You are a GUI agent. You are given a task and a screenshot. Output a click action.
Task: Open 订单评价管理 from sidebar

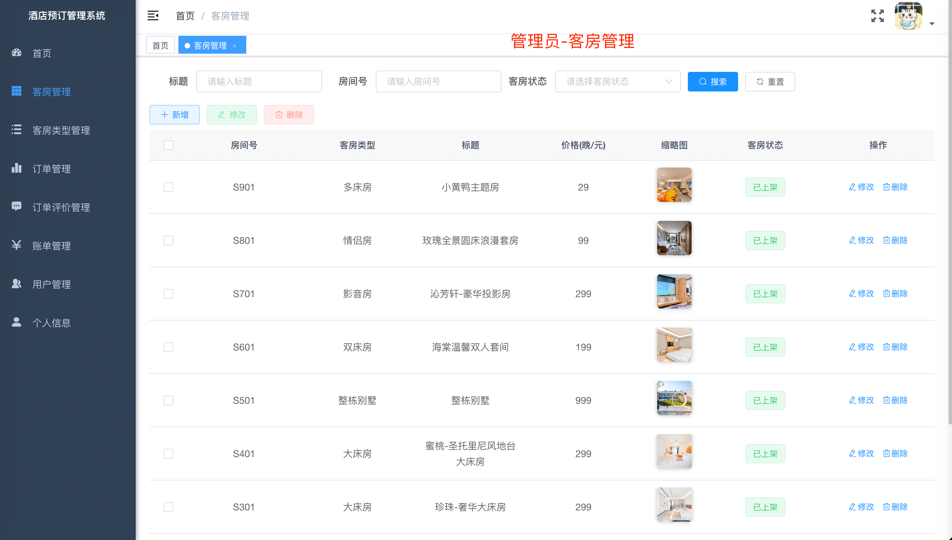click(x=61, y=207)
